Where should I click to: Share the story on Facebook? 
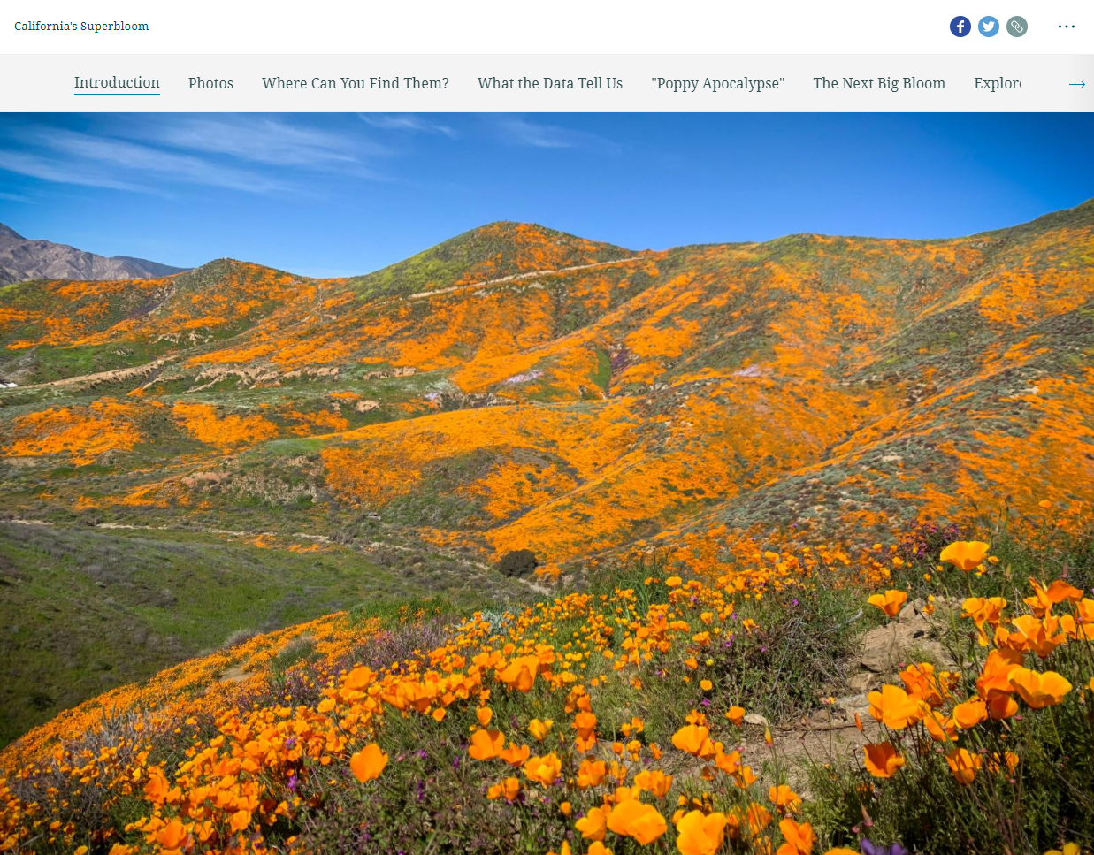point(960,27)
